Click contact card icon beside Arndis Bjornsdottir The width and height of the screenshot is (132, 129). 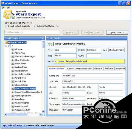tap(13, 74)
